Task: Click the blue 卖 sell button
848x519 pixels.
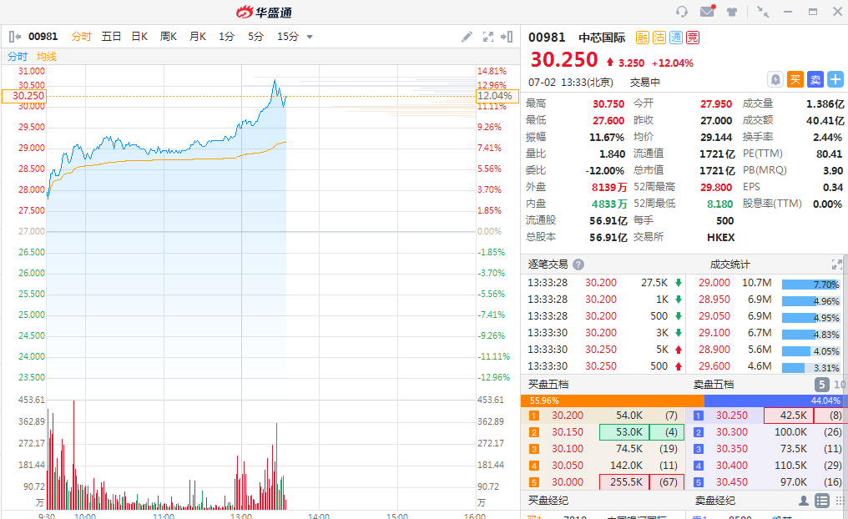Action: click(815, 79)
